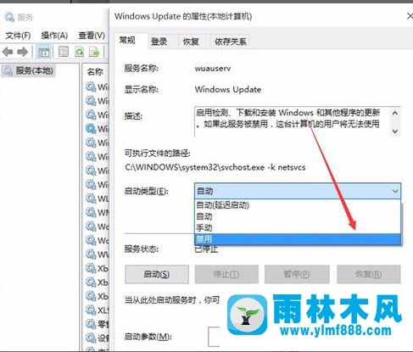Click the 暂停(P) button
Viewport: 413px width, 352px height.
click(x=297, y=274)
